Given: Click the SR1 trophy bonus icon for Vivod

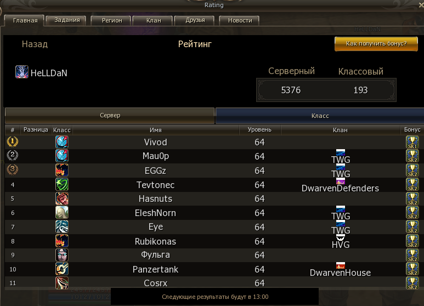Looking at the screenshot, I should click(412, 142).
